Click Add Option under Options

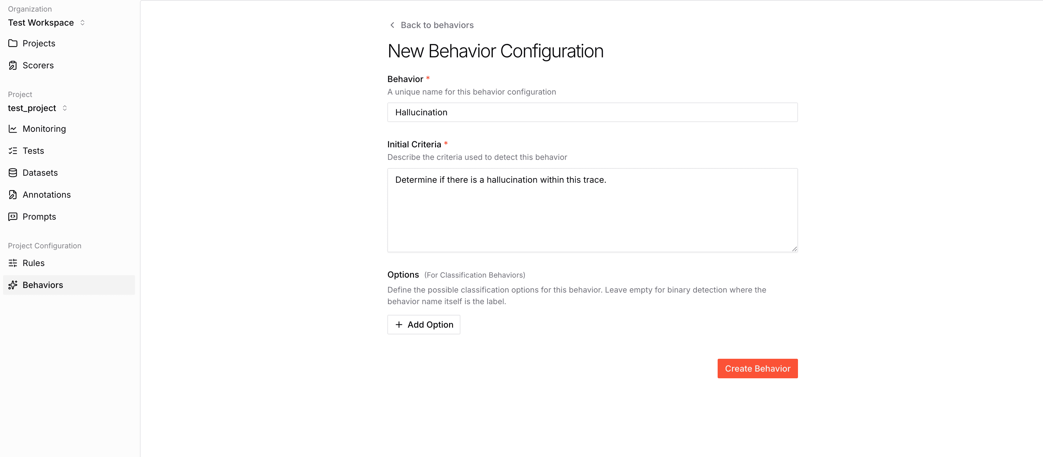[423, 324]
